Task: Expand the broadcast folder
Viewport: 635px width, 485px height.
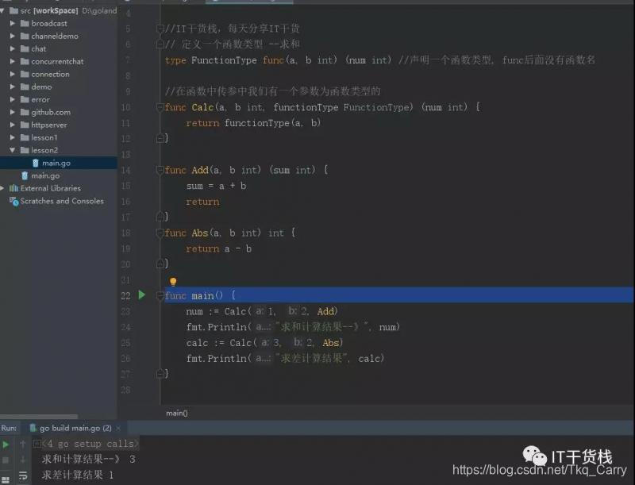Action: point(13,24)
